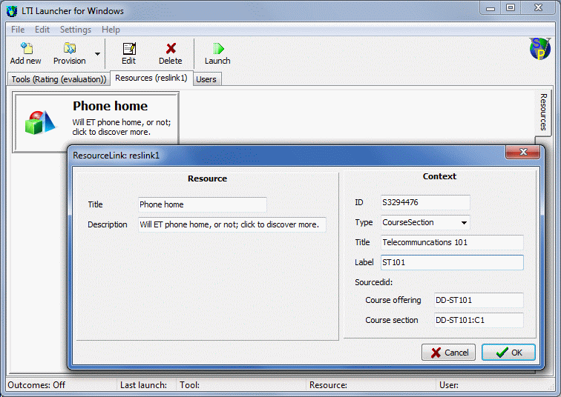The width and height of the screenshot is (561, 397).
Task: Click the Label field ST101
Action: [452, 262]
